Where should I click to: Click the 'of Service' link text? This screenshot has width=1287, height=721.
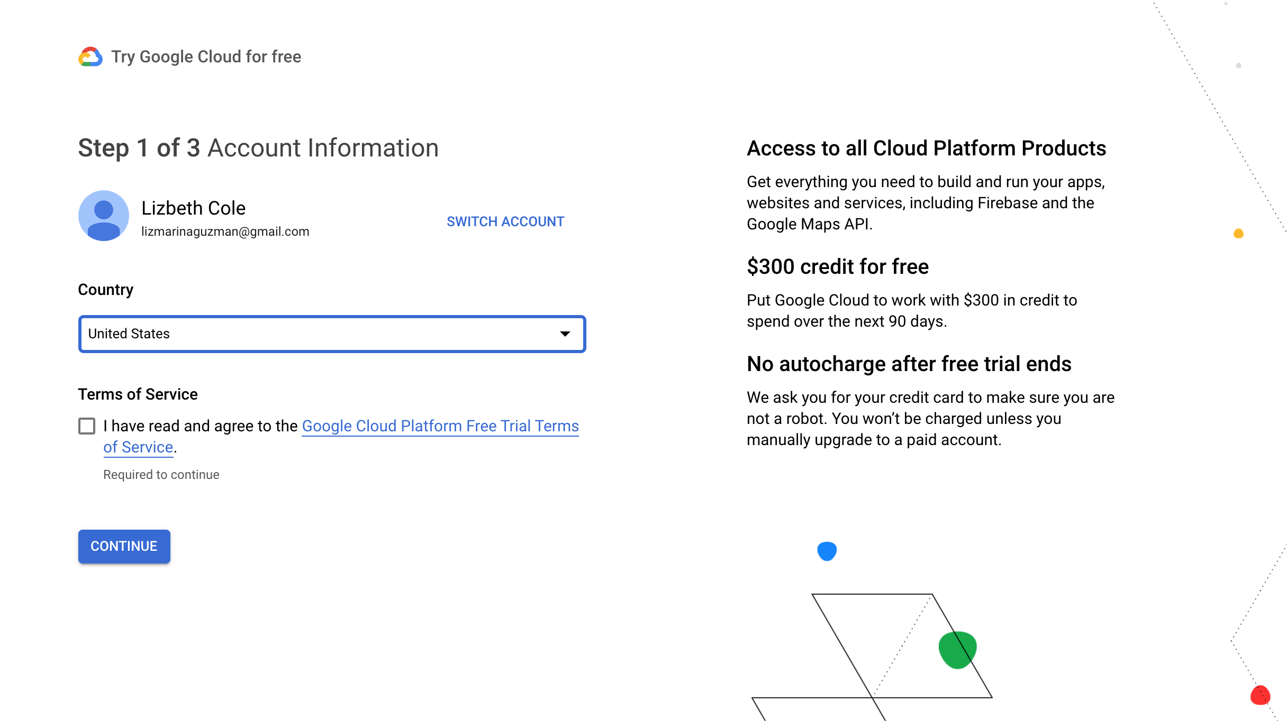[x=138, y=447]
